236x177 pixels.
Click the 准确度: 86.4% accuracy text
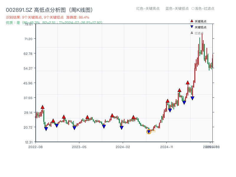click(78, 17)
